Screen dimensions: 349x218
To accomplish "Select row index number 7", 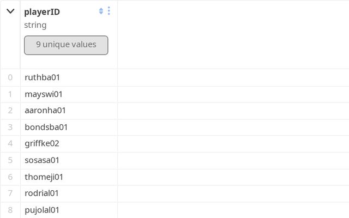I will (10, 193).
